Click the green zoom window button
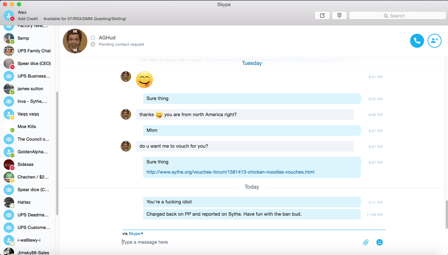The image size is (448, 255). [x=19, y=4]
